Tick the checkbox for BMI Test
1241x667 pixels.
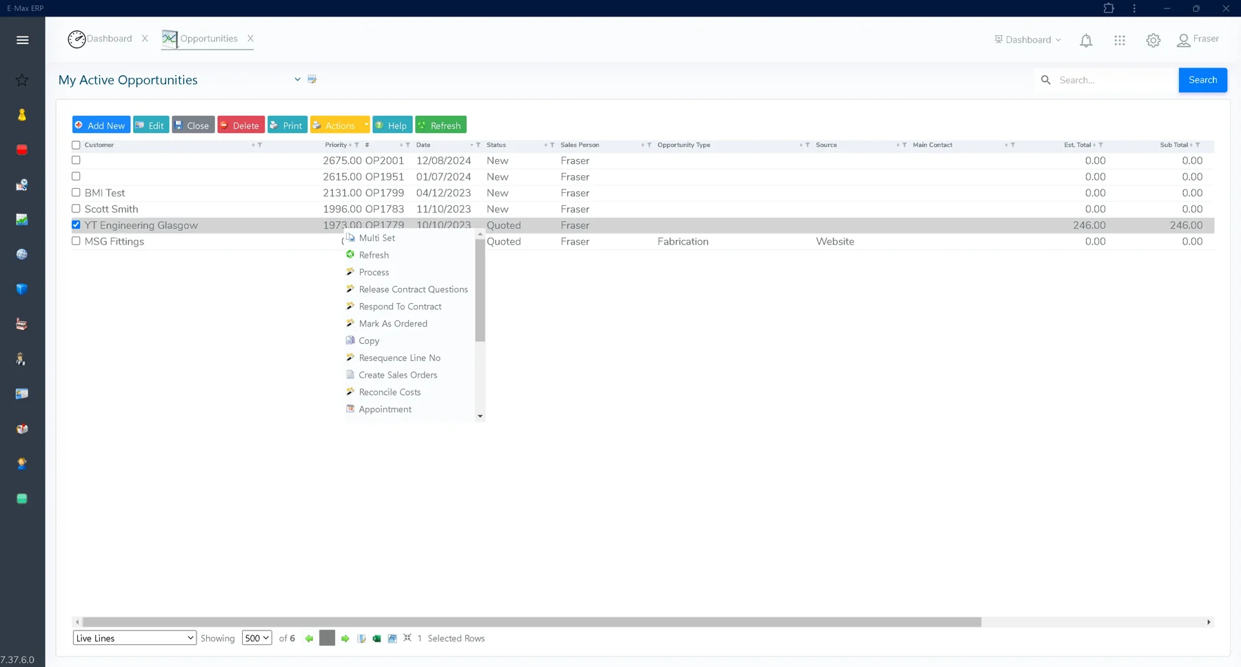coord(76,192)
